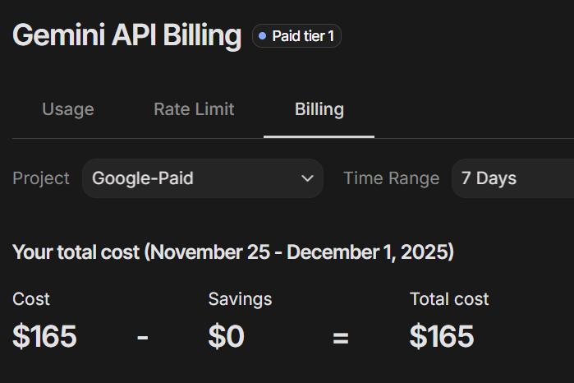Click the Total cost label
574x383 pixels.
click(449, 299)
